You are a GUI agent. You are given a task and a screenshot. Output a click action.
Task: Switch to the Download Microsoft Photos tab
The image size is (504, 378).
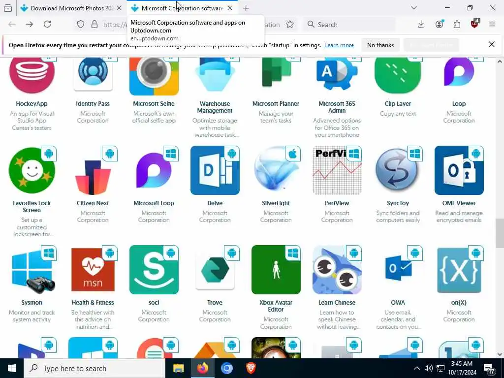pyautogui.click(x=72, y=8)
